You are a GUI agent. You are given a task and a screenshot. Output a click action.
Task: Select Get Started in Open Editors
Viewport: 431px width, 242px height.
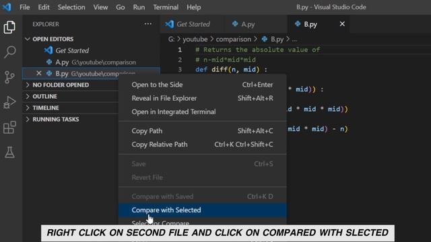pos(91,50)
